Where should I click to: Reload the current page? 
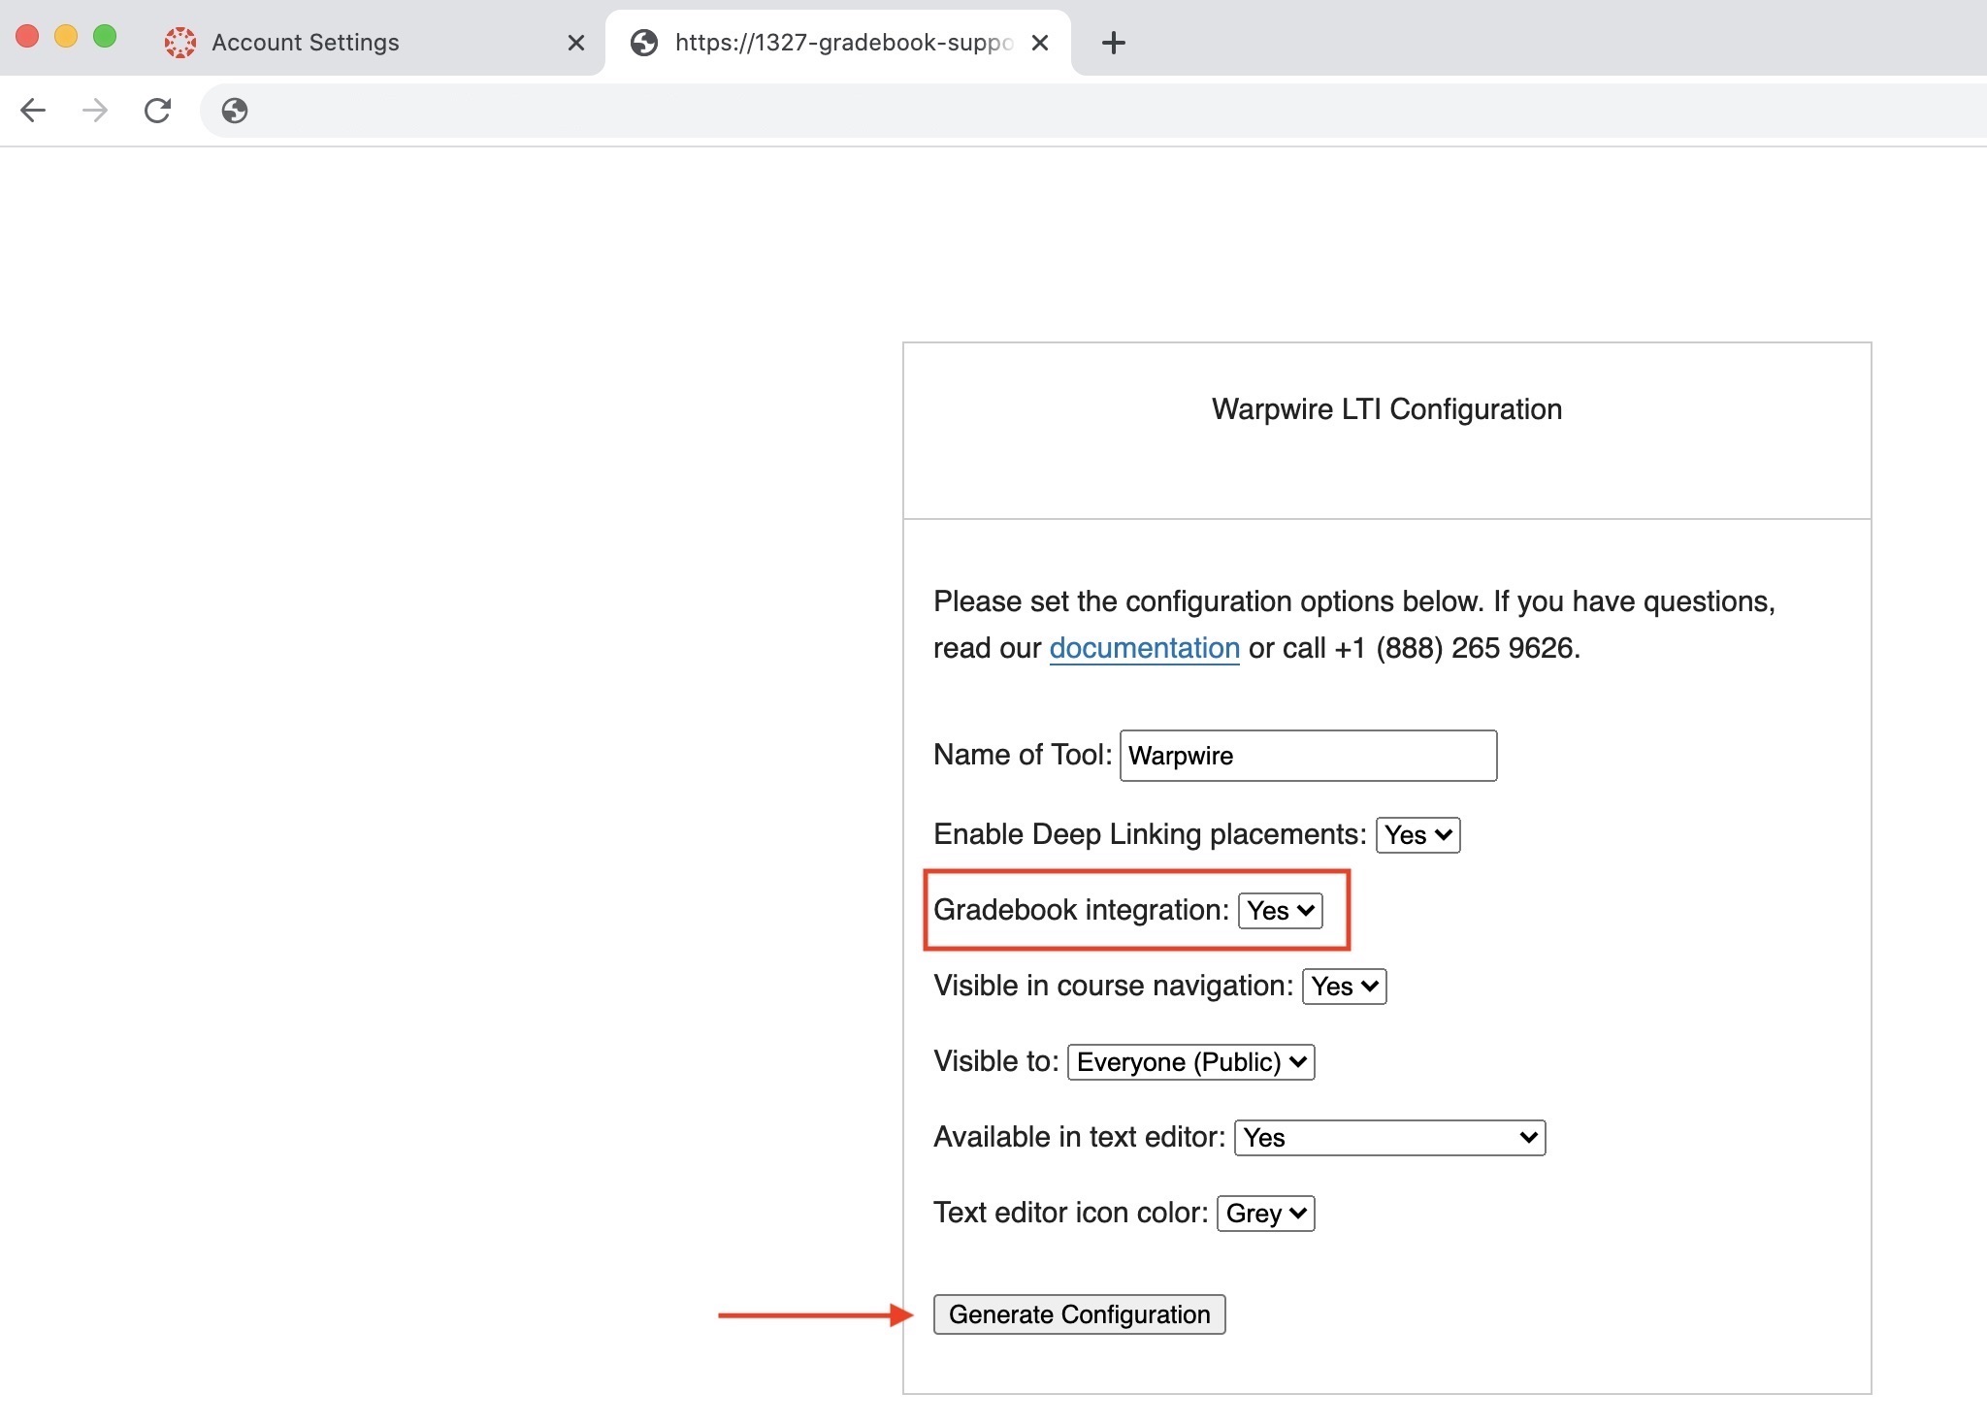(x=157, y=111)
